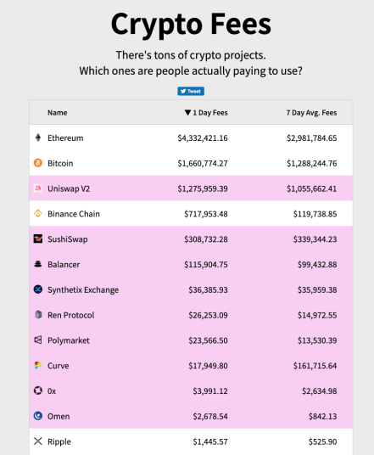The height and width of the screenshot is (455, 374).
Task: Click the orange Bitcoin logo icon
Action: click(38, 163)
